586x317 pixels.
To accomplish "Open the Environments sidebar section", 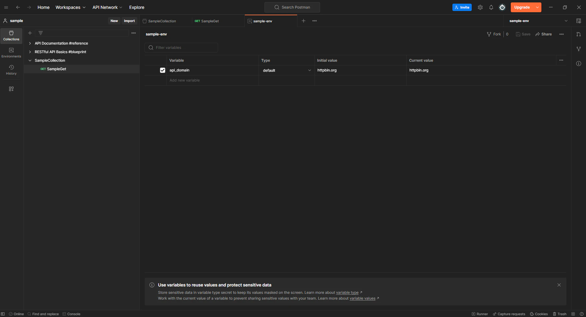I will (11, 53).
